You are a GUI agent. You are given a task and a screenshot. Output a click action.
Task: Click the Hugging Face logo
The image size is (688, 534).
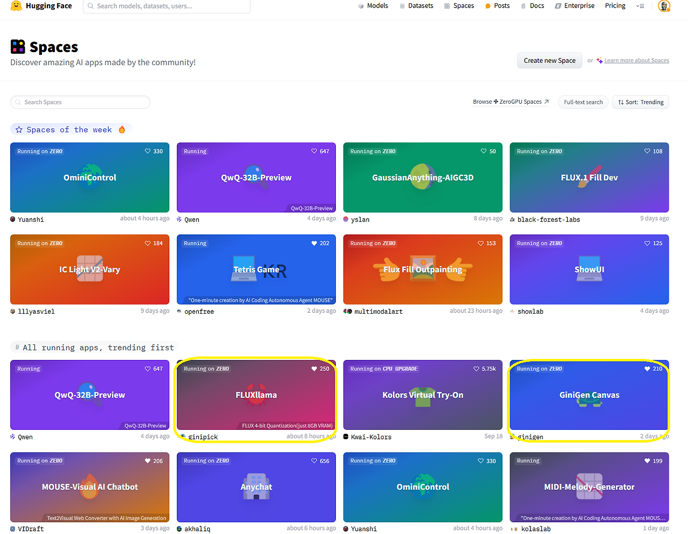coord(41,6)
